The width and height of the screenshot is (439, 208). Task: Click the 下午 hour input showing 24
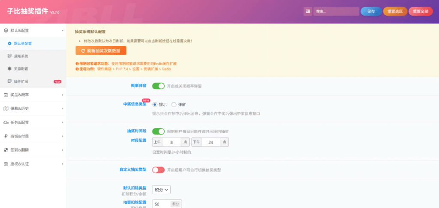tap(211, 142)
